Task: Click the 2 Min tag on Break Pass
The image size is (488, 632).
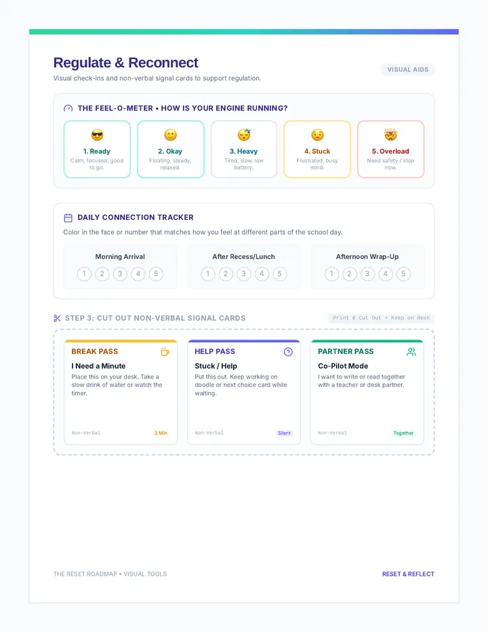Action: pos(161,433)
